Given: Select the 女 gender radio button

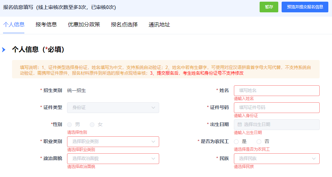Looking at the screenshot, I should [x=92, y=125].
